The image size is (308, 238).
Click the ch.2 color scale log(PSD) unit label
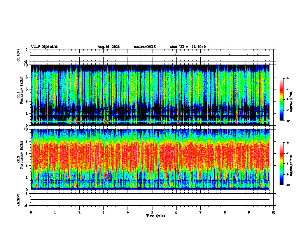(291, 165)
